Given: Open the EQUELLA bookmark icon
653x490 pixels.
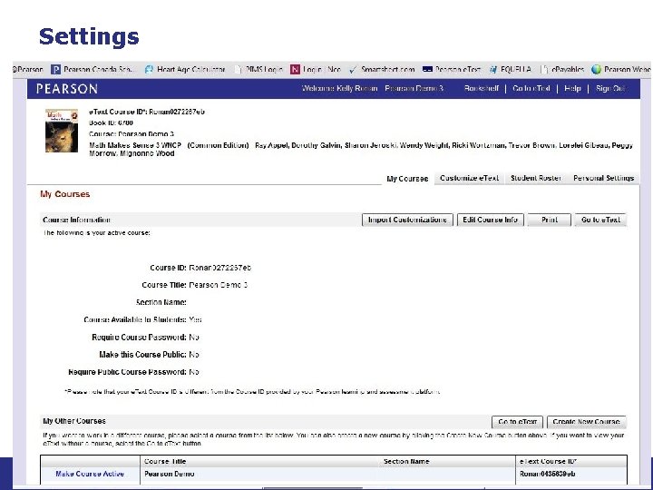Looking at the screenshot, I should [493, 70].
